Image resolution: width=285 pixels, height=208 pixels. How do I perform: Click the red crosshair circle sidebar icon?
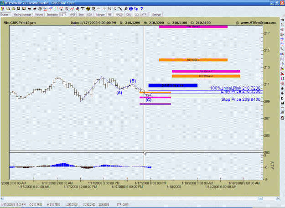(x=282, y=83)
